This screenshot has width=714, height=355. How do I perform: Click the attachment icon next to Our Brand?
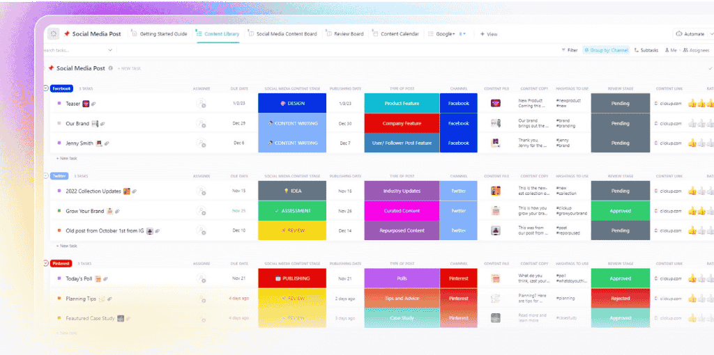[x=103, y=124]
